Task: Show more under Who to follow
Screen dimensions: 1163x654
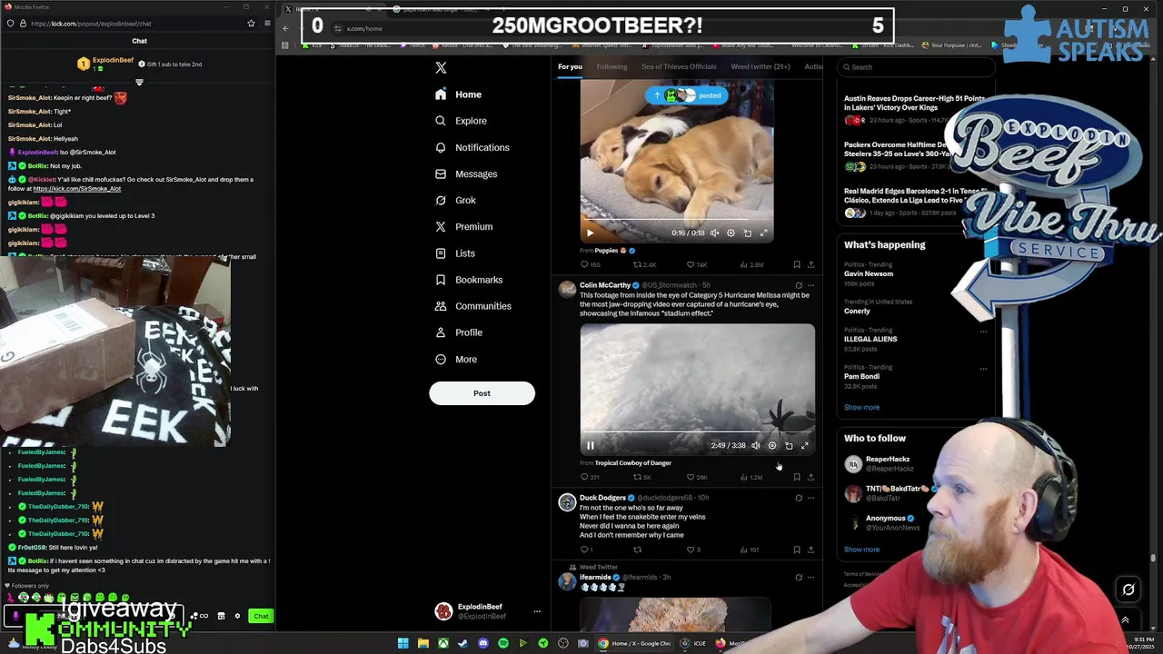Action: [861, 550]
